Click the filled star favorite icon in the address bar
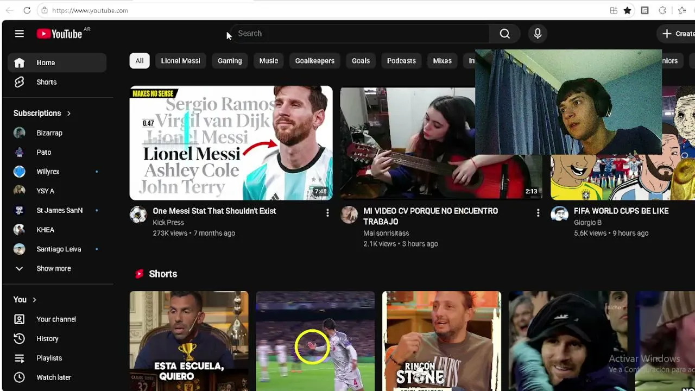The image size is (695, 391). (x=627, y=10)
